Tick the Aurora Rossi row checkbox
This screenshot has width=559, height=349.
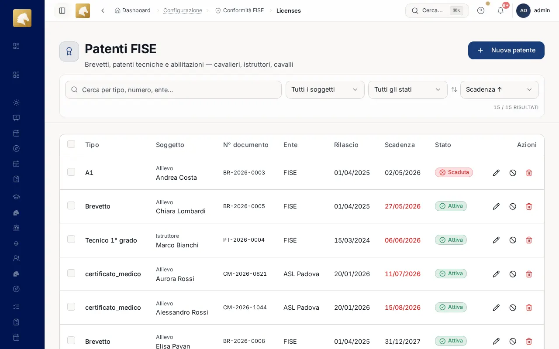(x=71, y=273)
